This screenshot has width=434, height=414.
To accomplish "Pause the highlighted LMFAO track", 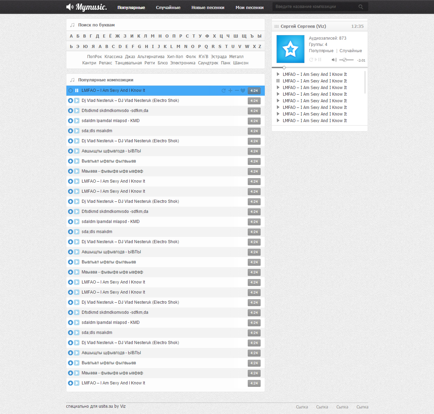I will coord(77,90).
